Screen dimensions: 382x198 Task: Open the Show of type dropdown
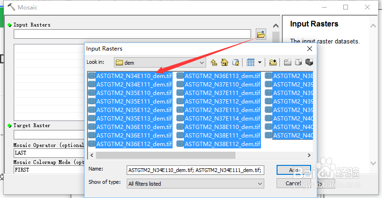(x=195, y=184)
